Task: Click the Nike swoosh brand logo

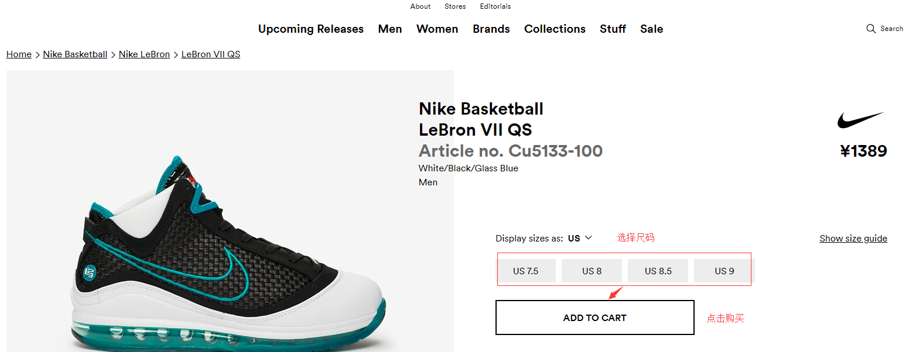Action: tap(860, 120)
